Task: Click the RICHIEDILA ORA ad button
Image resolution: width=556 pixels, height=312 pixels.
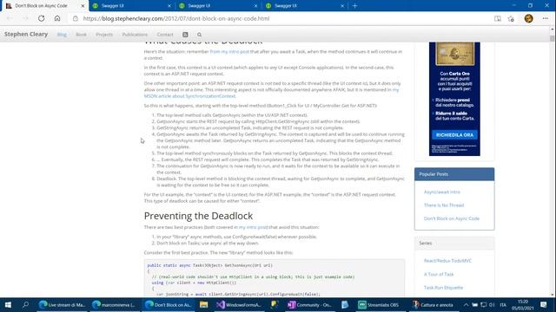Action: tap(454, 135)
